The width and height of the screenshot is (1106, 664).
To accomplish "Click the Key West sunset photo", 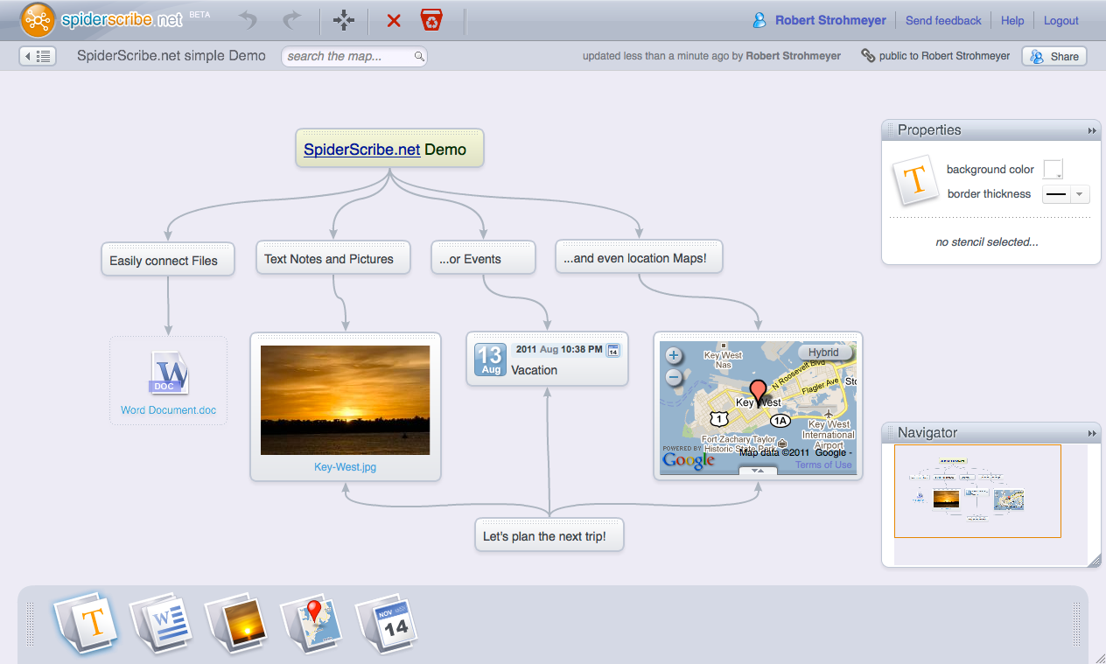I will (345, 400).
